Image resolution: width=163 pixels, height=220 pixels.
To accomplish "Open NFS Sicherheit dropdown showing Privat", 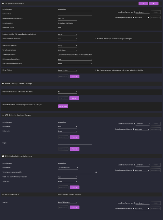I will coord(68,131).
